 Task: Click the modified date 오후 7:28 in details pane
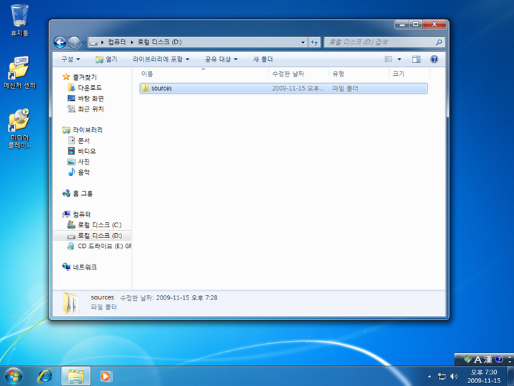[x=186, y=297]
